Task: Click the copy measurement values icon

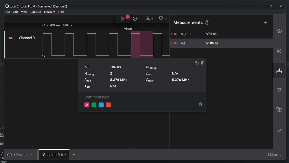Action: tap(203, 63)
